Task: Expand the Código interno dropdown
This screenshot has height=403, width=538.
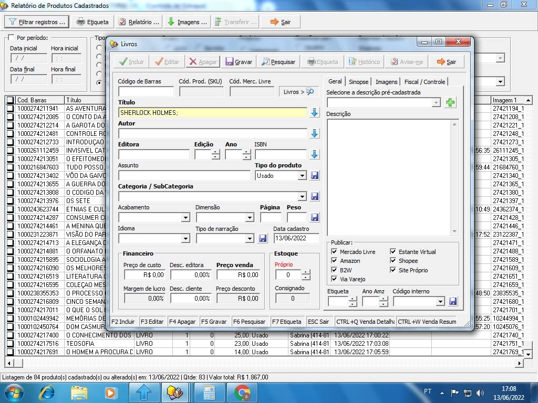Action: point(441,301)
